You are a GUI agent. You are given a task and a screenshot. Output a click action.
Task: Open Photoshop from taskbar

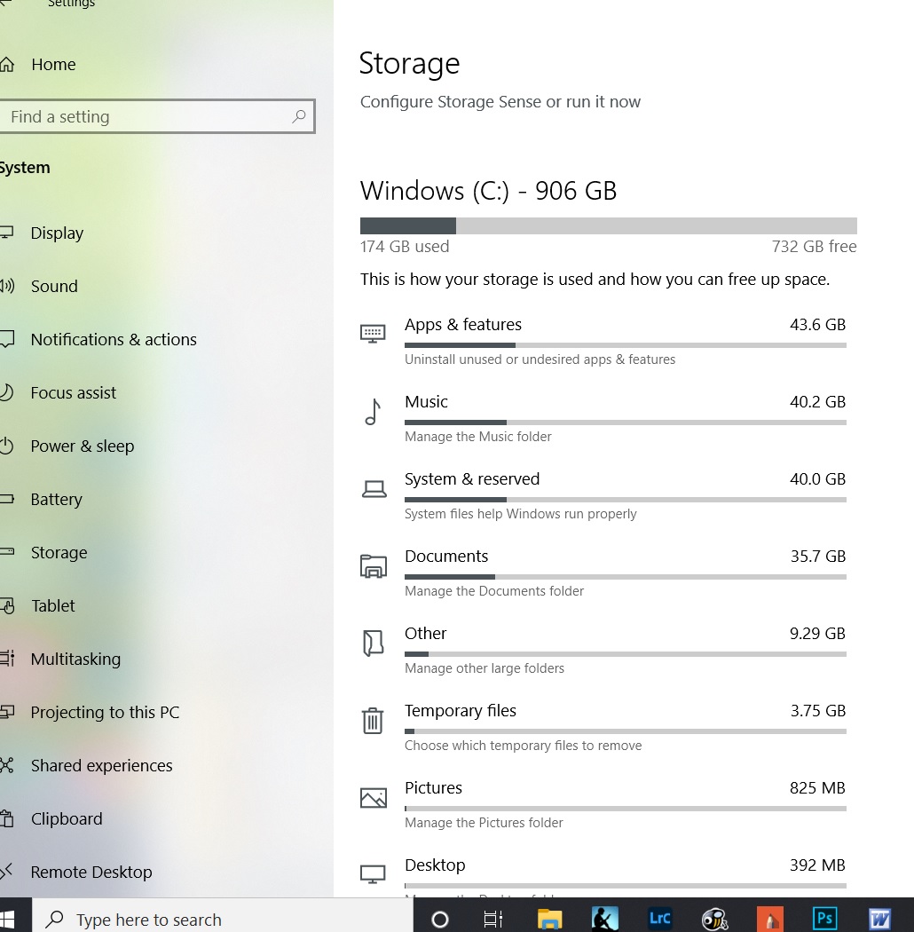point(825,919)
